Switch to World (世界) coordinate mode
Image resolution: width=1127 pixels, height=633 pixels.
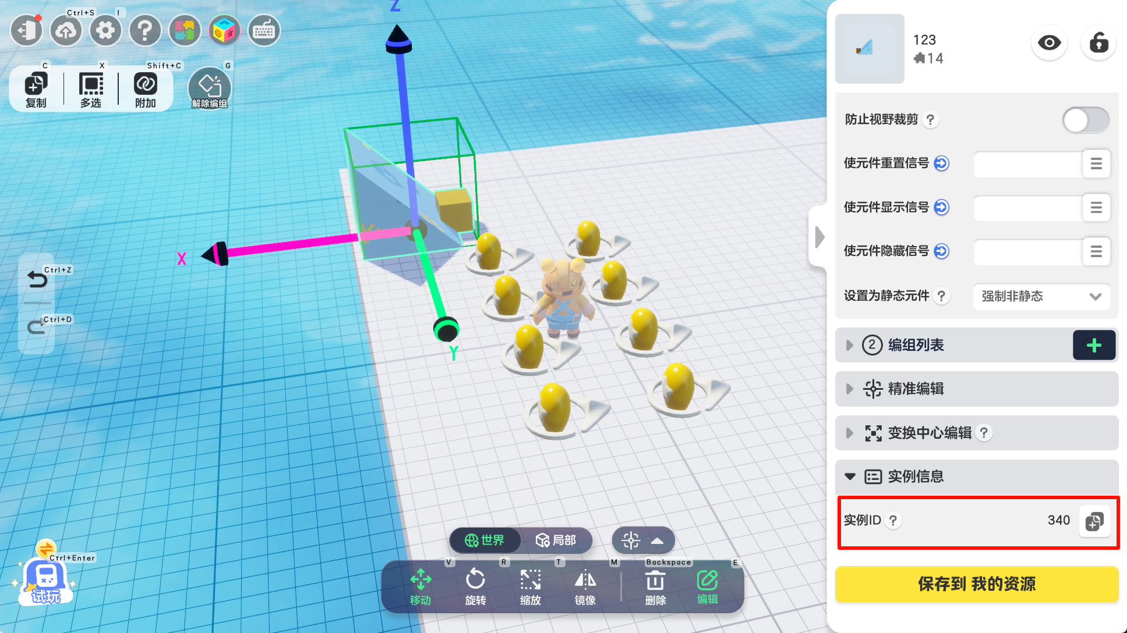[x=485, y=540]
